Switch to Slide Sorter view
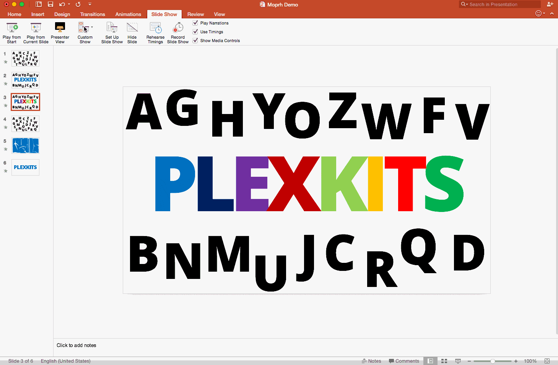 coord(444,361)
